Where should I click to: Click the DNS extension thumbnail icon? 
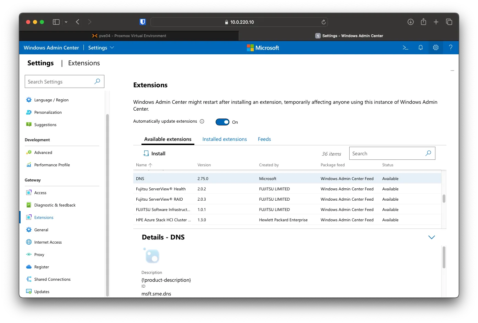pos(151,256)
